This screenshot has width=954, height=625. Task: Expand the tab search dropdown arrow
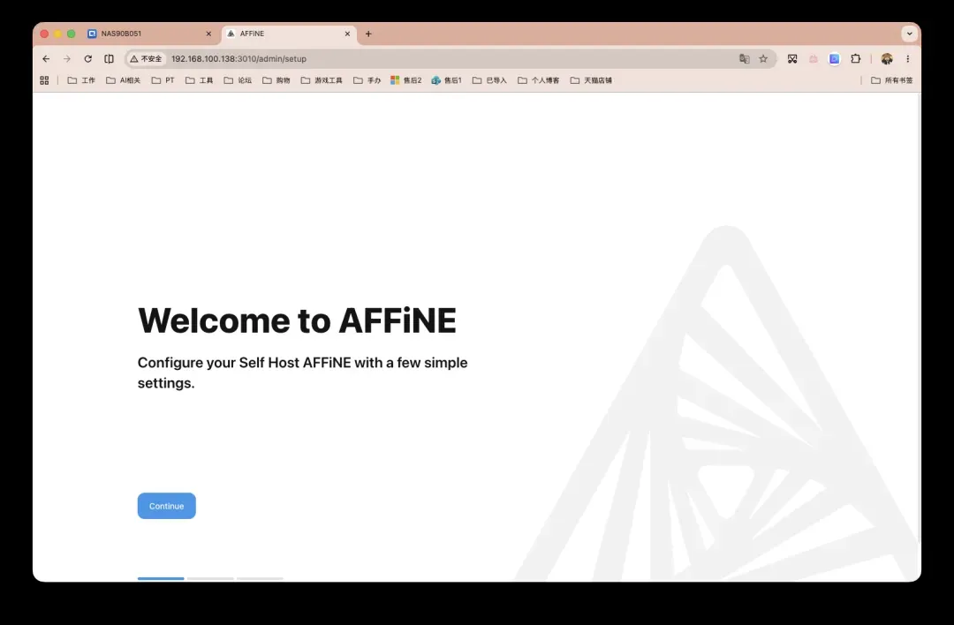click(910, 34)
